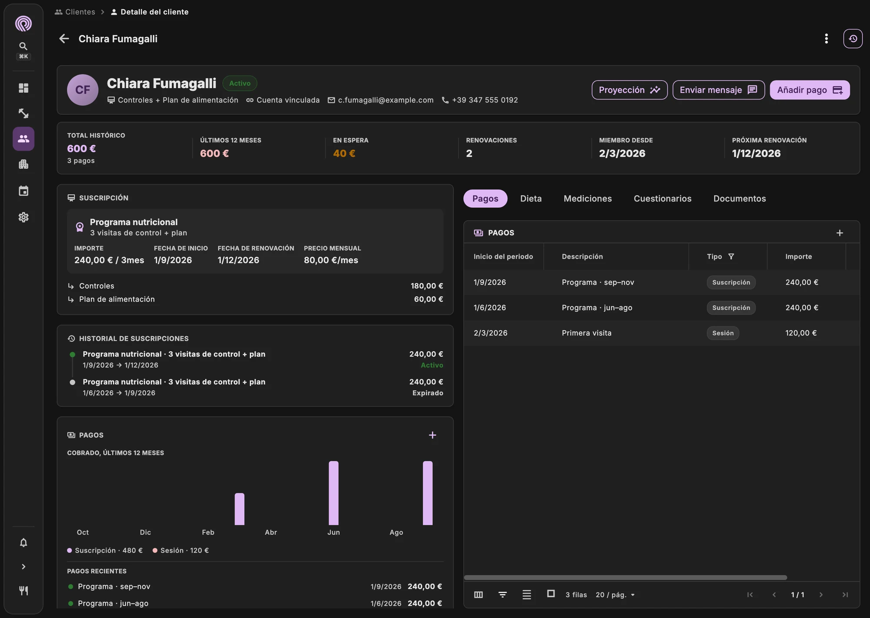Go back with the left arrow

64,39
